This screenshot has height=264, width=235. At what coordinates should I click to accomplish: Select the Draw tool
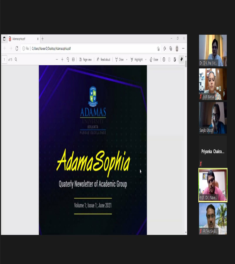click(x=119, y=60)
